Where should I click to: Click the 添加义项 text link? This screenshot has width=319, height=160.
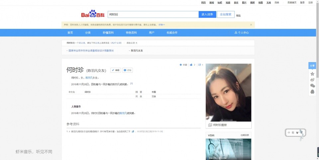click(x=131, y=43)
